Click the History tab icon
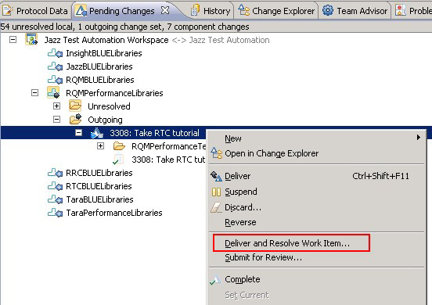The image size is (432, 305). (195, 10)
